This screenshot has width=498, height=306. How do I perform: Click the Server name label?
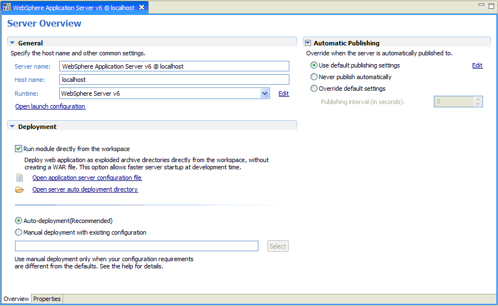tap(33, 66)
